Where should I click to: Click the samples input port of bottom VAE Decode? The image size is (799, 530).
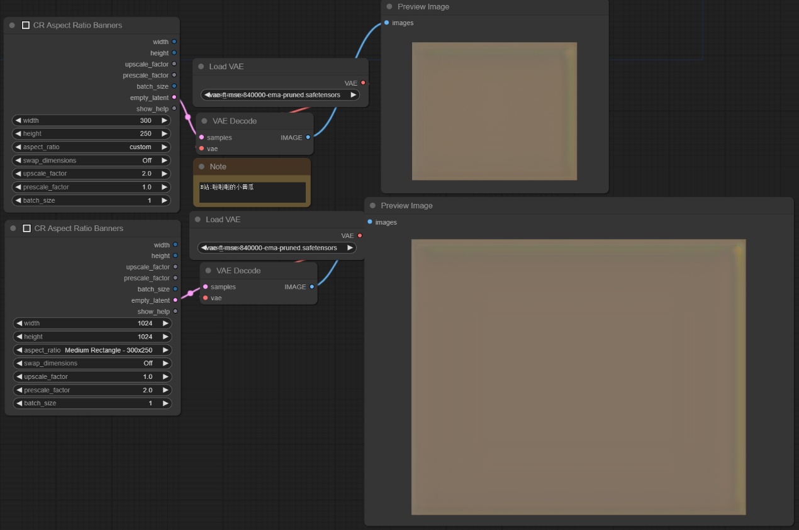coord(206,287)
